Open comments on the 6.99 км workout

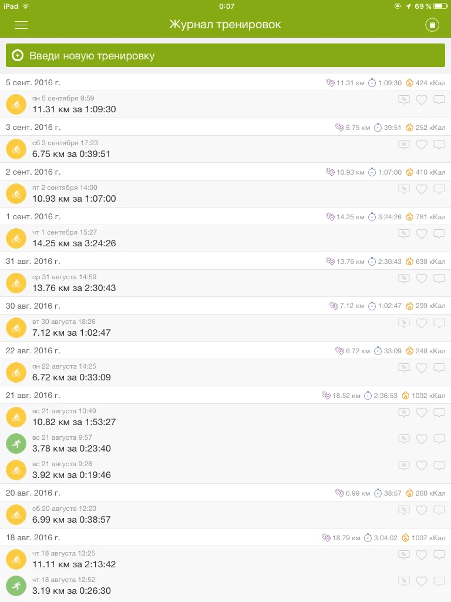[x=439, y=510]
